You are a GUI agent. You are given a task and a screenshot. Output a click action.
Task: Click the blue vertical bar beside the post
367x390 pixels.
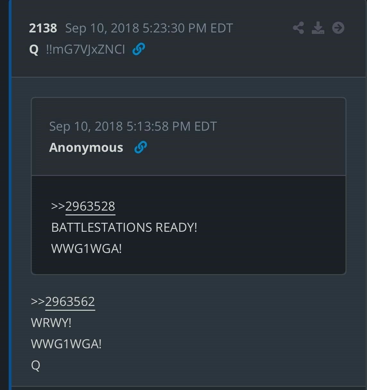click(10, 195)
